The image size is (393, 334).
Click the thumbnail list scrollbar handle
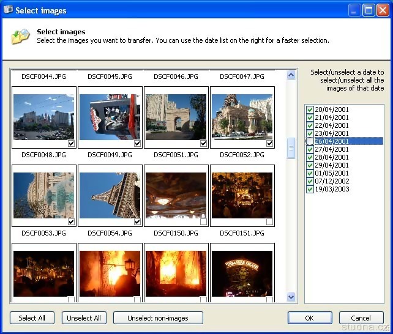291,148
